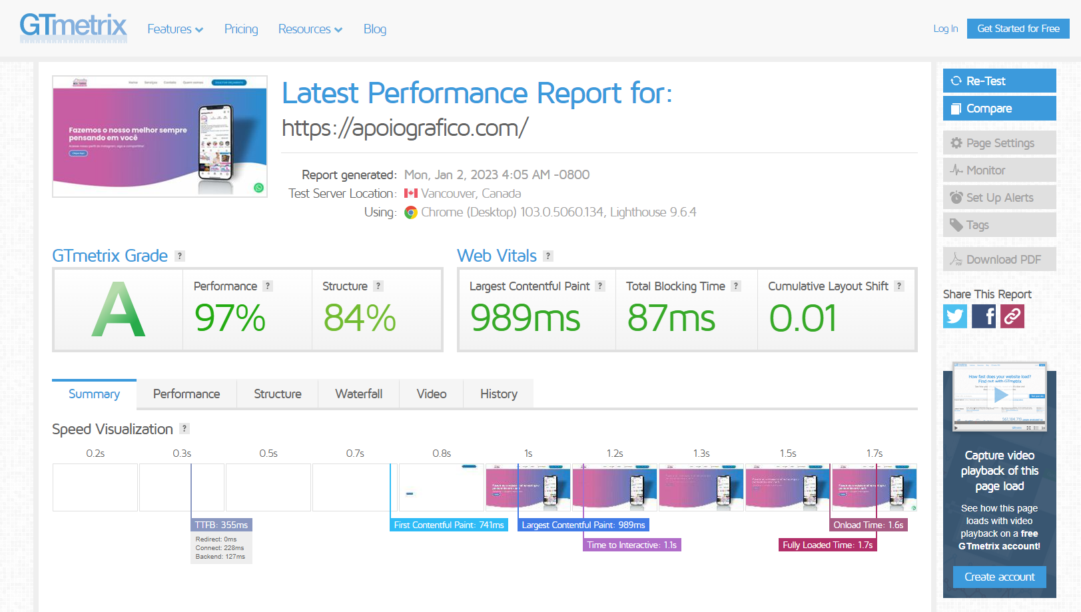This screenshot has width=1081, height=612.
Task: Switch to the Performance tab
Action: (186, 394)
